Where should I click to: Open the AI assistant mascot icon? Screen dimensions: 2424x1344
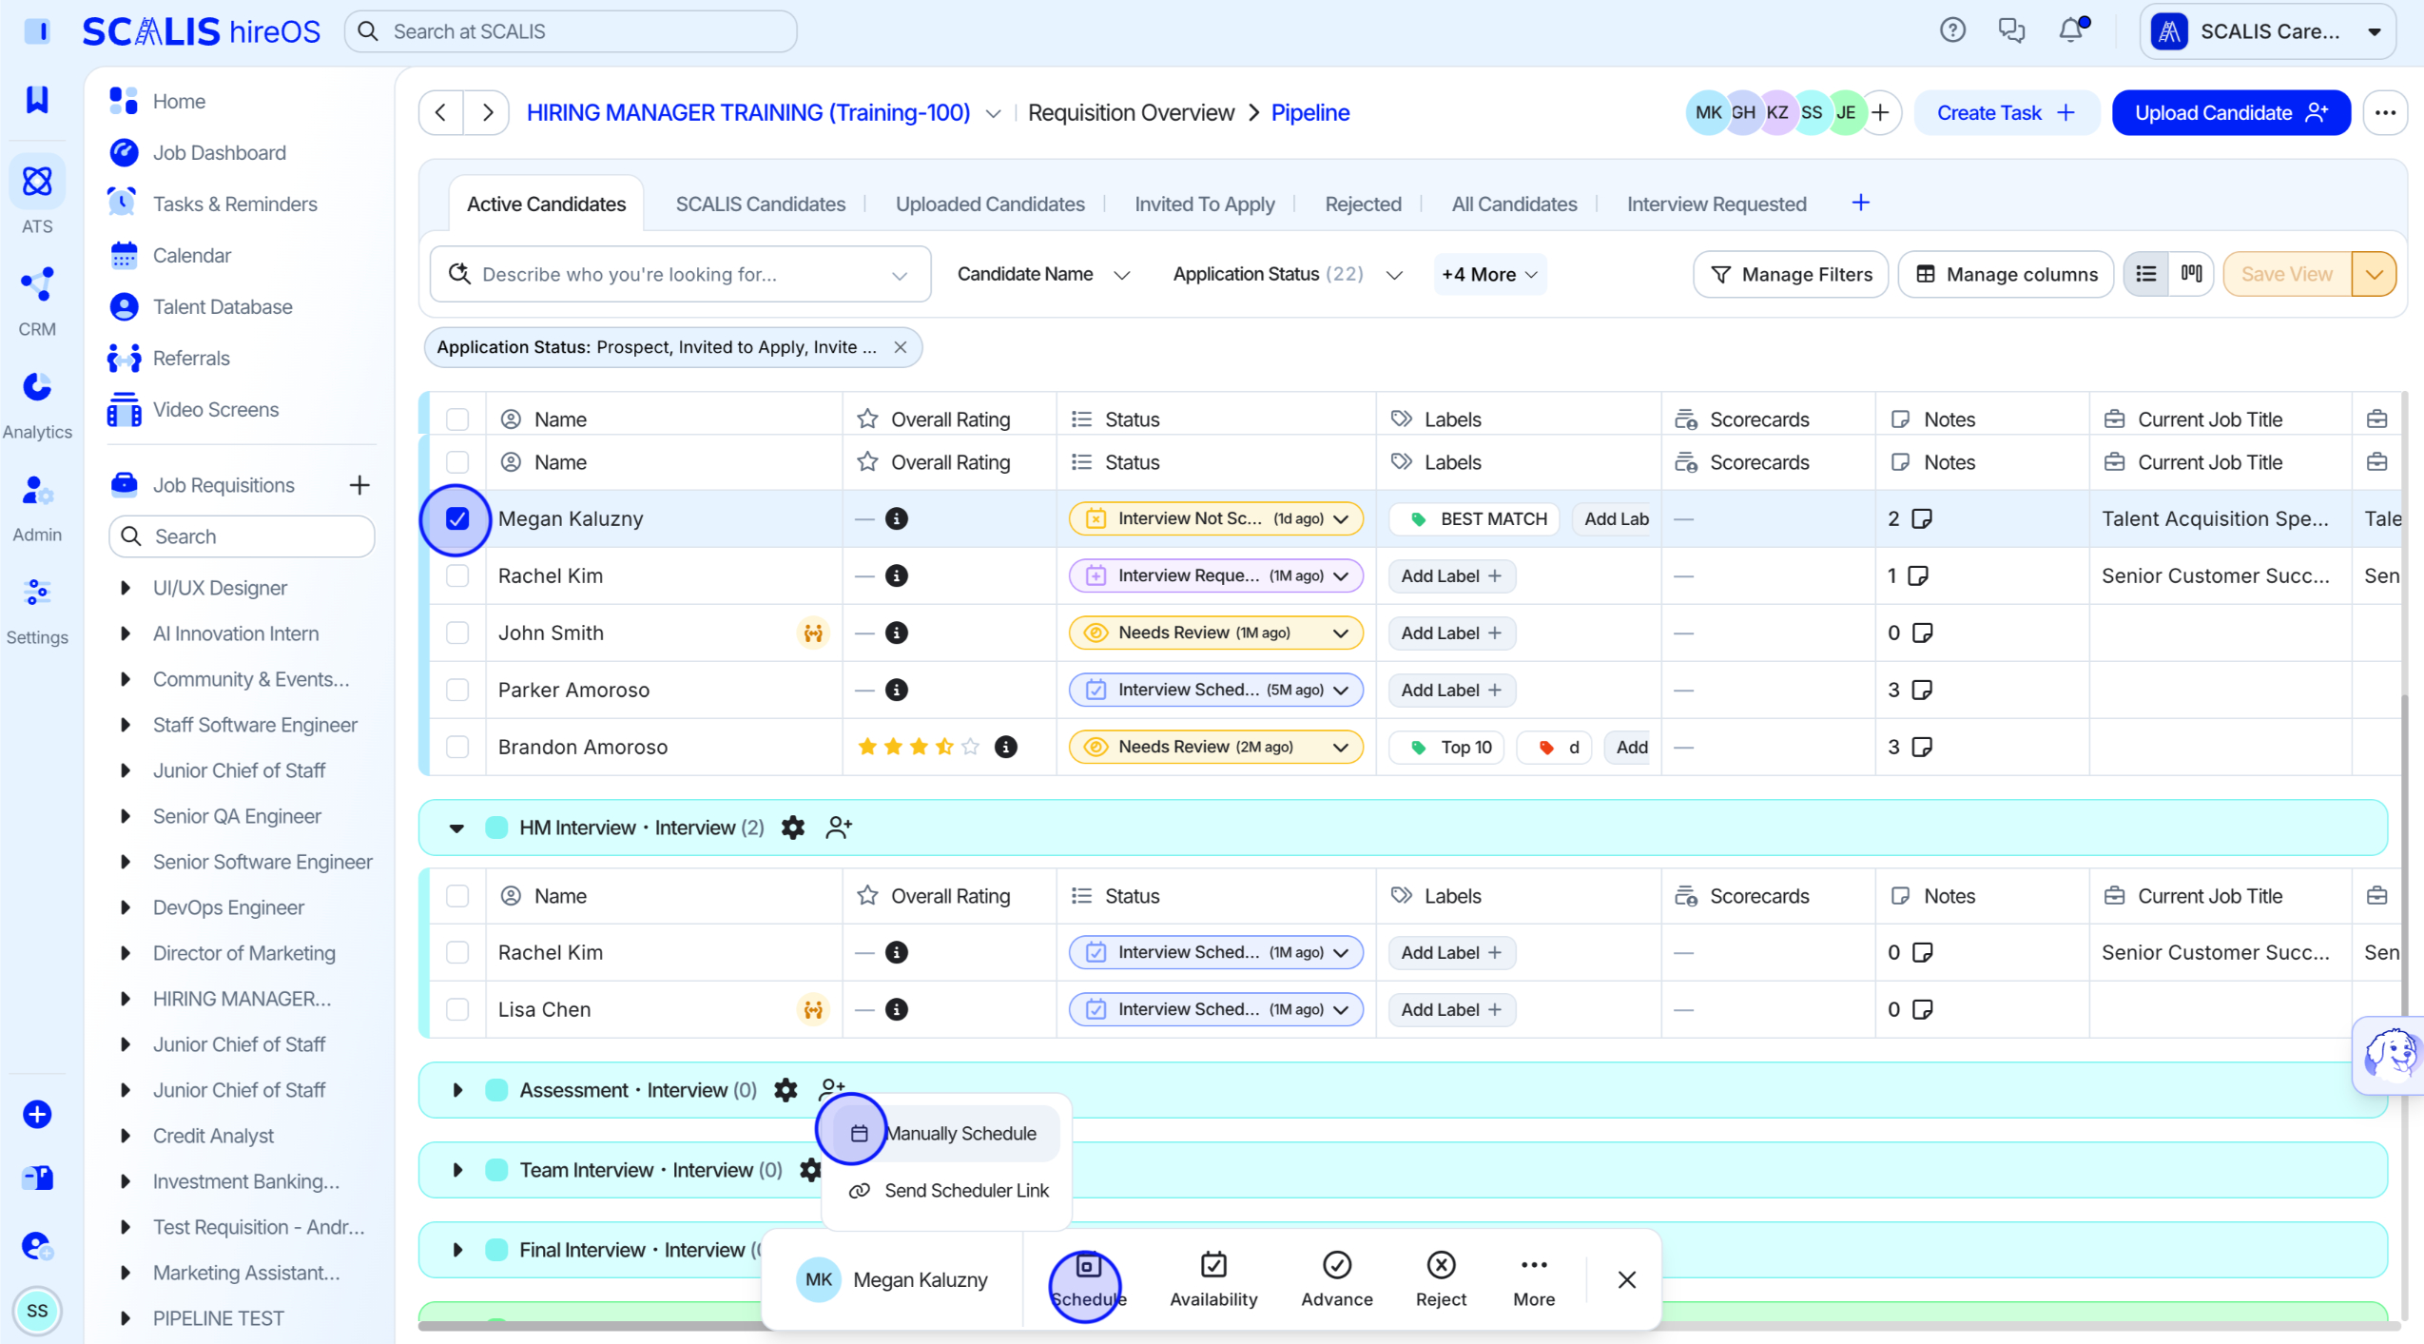tap(2390, 1054)
